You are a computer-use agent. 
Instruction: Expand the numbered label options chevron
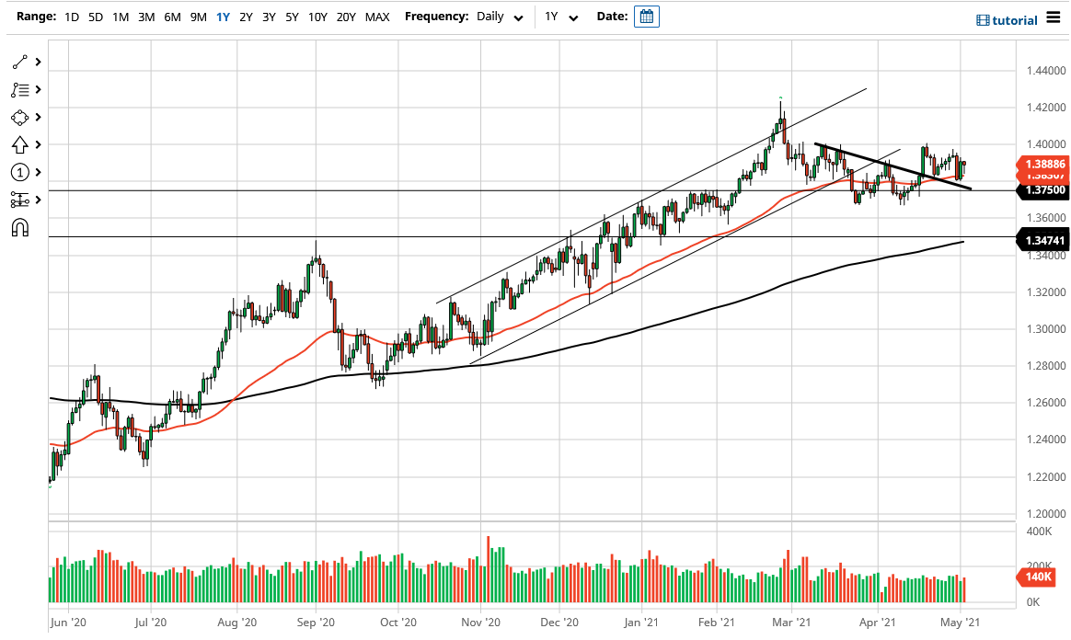(39, 173)
